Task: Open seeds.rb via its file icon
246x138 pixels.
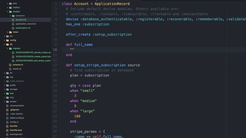Action: click(10, 69)
